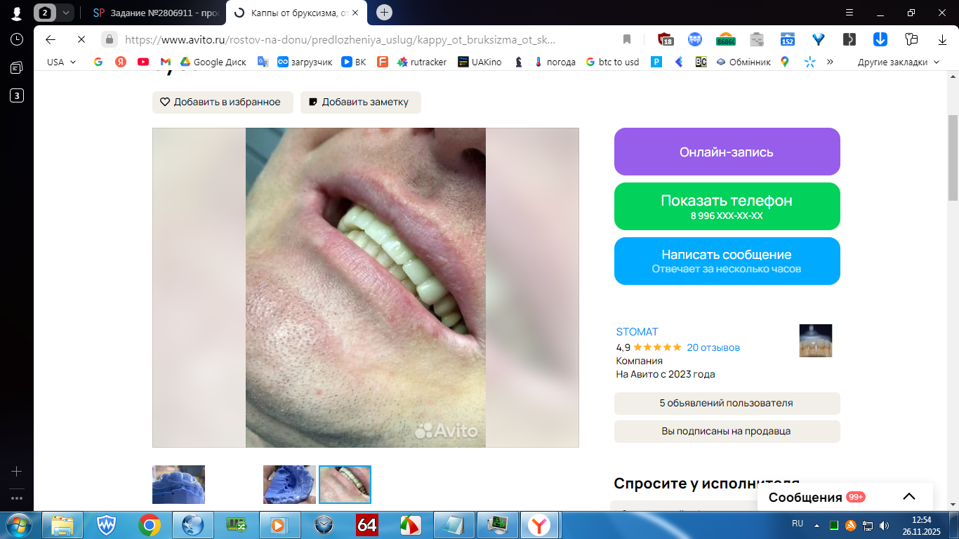This screenshot has height=539, width=959.
Task: Select the first blue mold thumbnail
Action: 178,484
